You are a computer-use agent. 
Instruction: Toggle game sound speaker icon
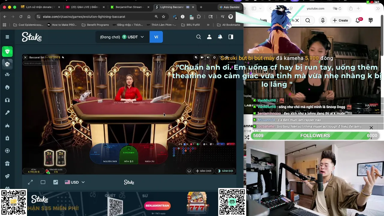(208, 57)
